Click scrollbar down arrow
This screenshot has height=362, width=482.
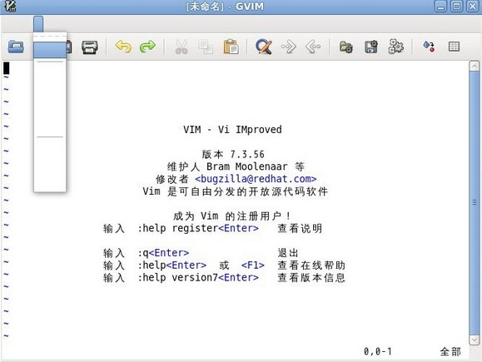tap(475, 340)
